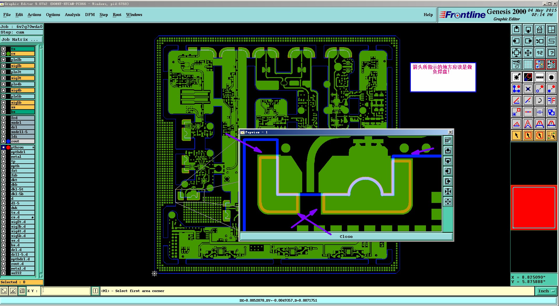The image size is (559, 306).
Task: Toggle the checkbox for layer rout
Action: [x=3, y=141]
